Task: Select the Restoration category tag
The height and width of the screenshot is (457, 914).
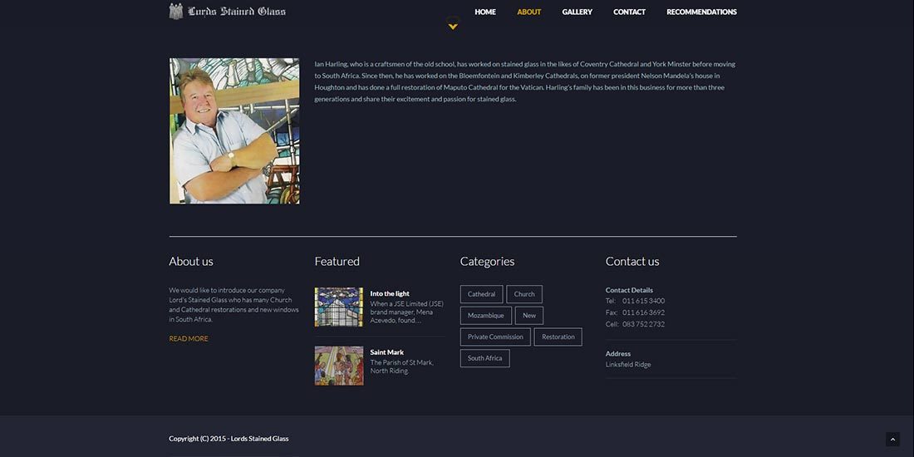Action: [558, 337]
